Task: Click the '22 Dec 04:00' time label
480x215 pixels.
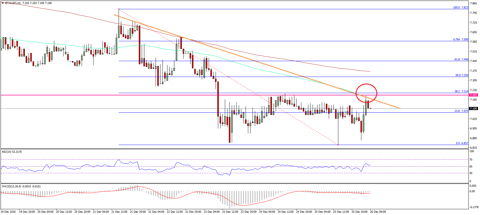Action: coord(156,212)
